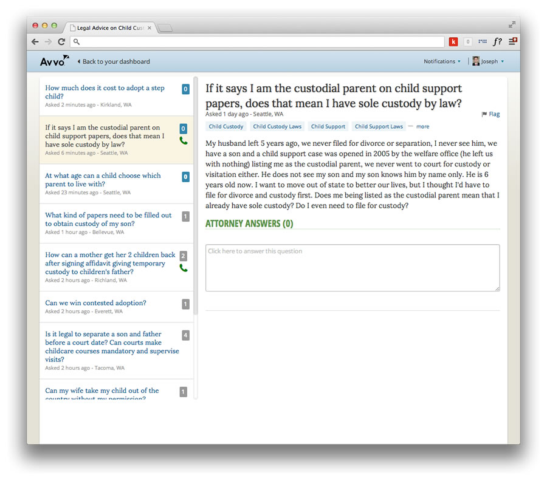Open 'Is it legal to separate a son' question
Screen dimensions: 547x481
pos(112,346)
